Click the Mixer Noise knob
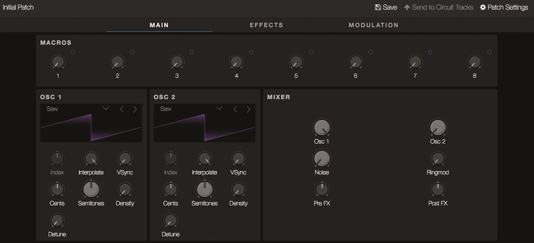This screenshot has height=243, width=534. (322, 158)
